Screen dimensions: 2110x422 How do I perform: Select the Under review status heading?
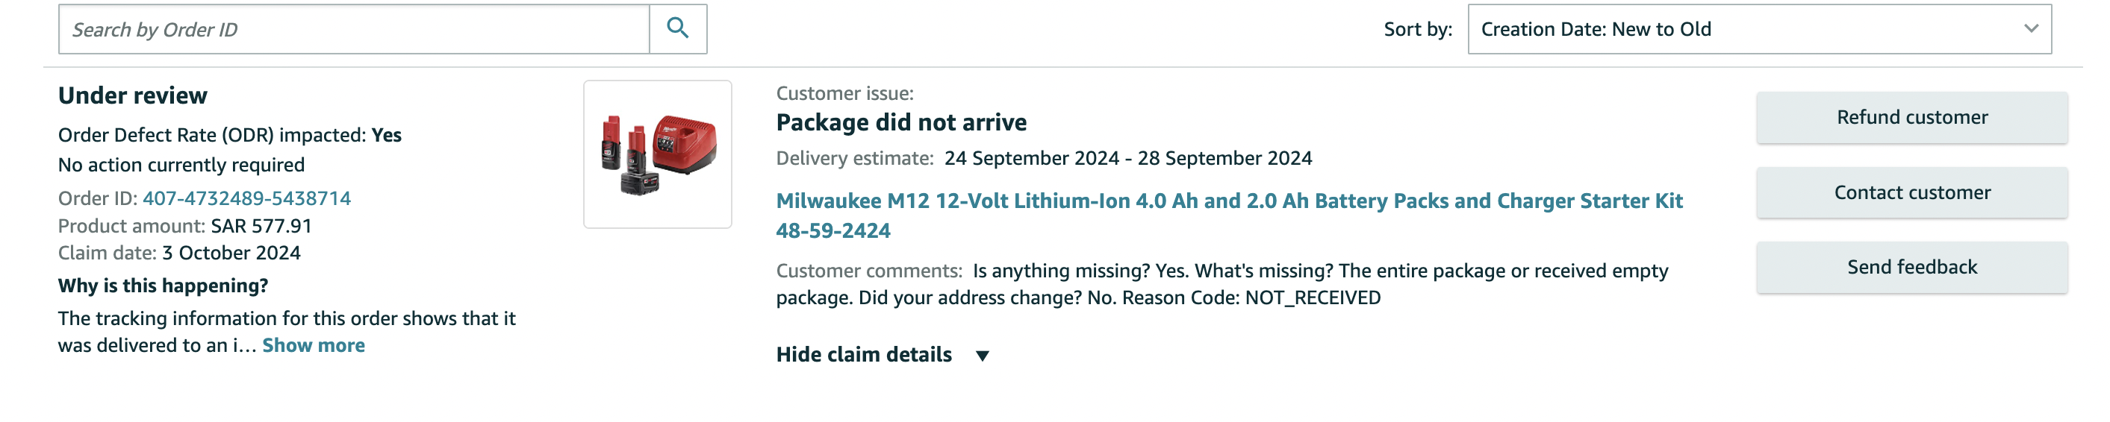(x=133, y=95)
